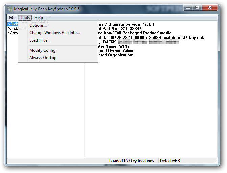The height and width of the screenshot is (173, 227).
Task: Click the resize grip in status bar corner
Action: [x=216, y=162]
